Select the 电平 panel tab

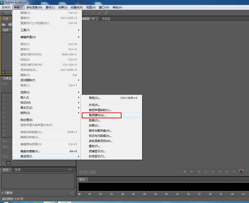pos(82,179)
